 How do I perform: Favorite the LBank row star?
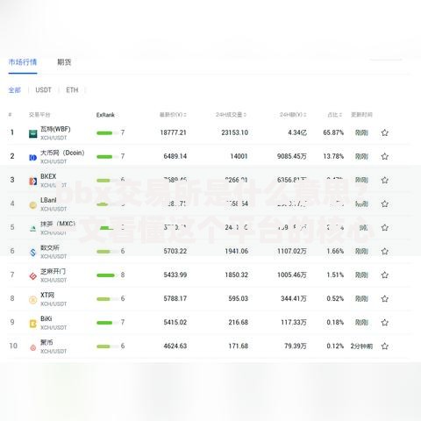point(385,203)
